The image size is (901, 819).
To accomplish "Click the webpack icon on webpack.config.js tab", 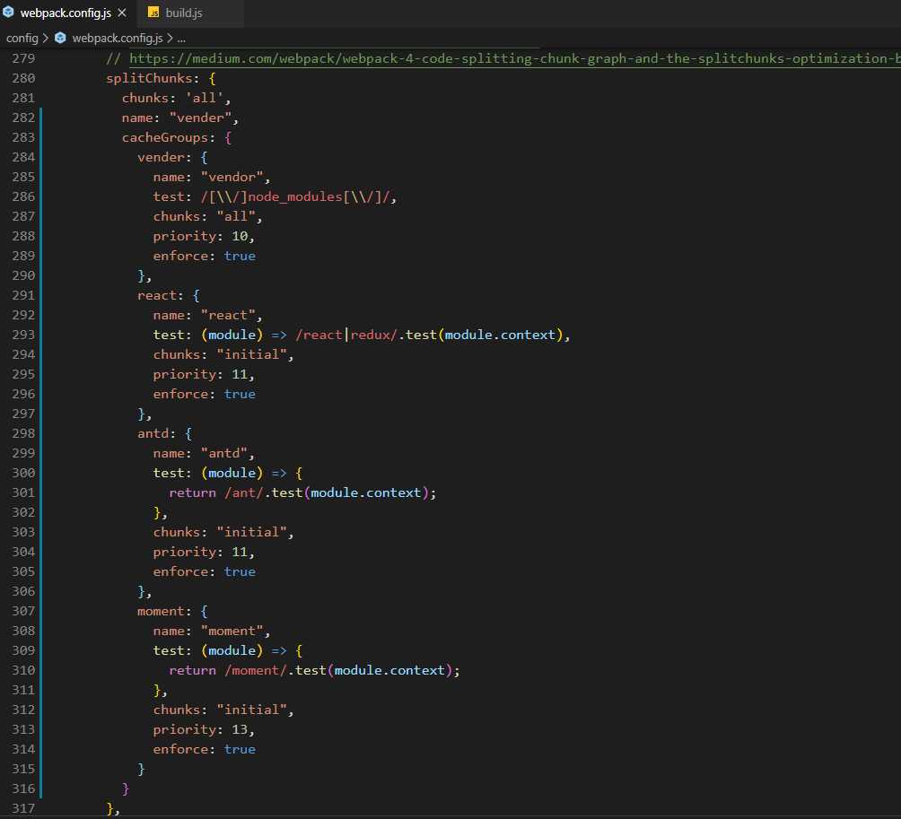I will (8, 12).
